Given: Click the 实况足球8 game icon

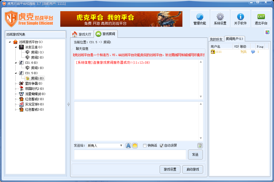Looking at the screenshot, I should pyautogui.click(x=21, y=104).
